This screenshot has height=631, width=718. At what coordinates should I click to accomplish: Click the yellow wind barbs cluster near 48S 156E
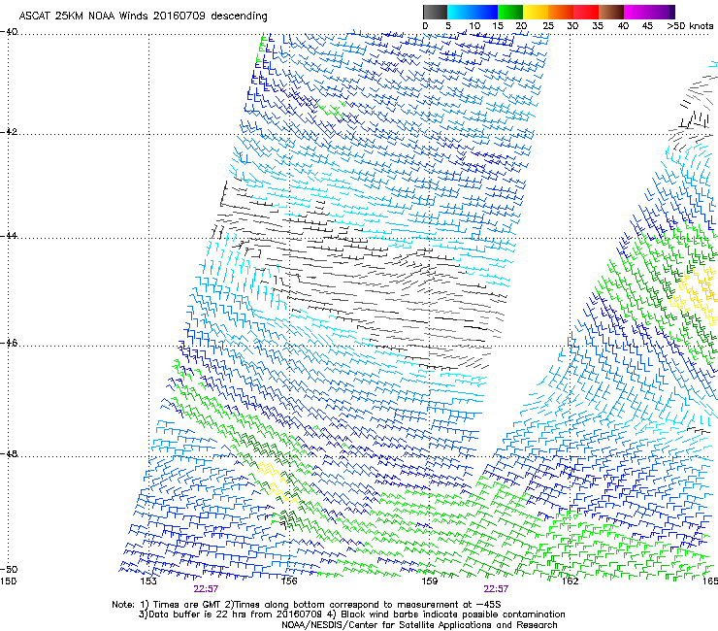277,484
